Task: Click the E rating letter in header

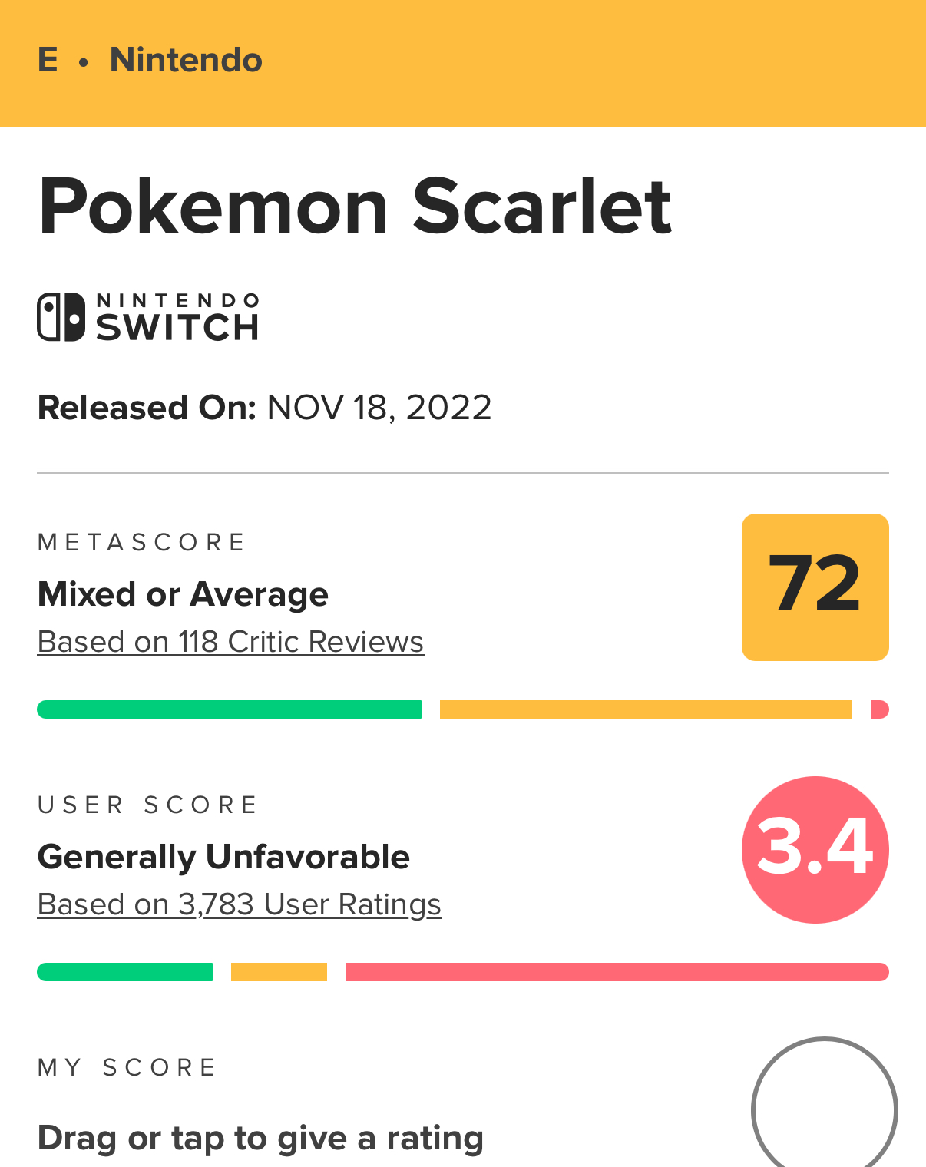Action: click(48, 60)
